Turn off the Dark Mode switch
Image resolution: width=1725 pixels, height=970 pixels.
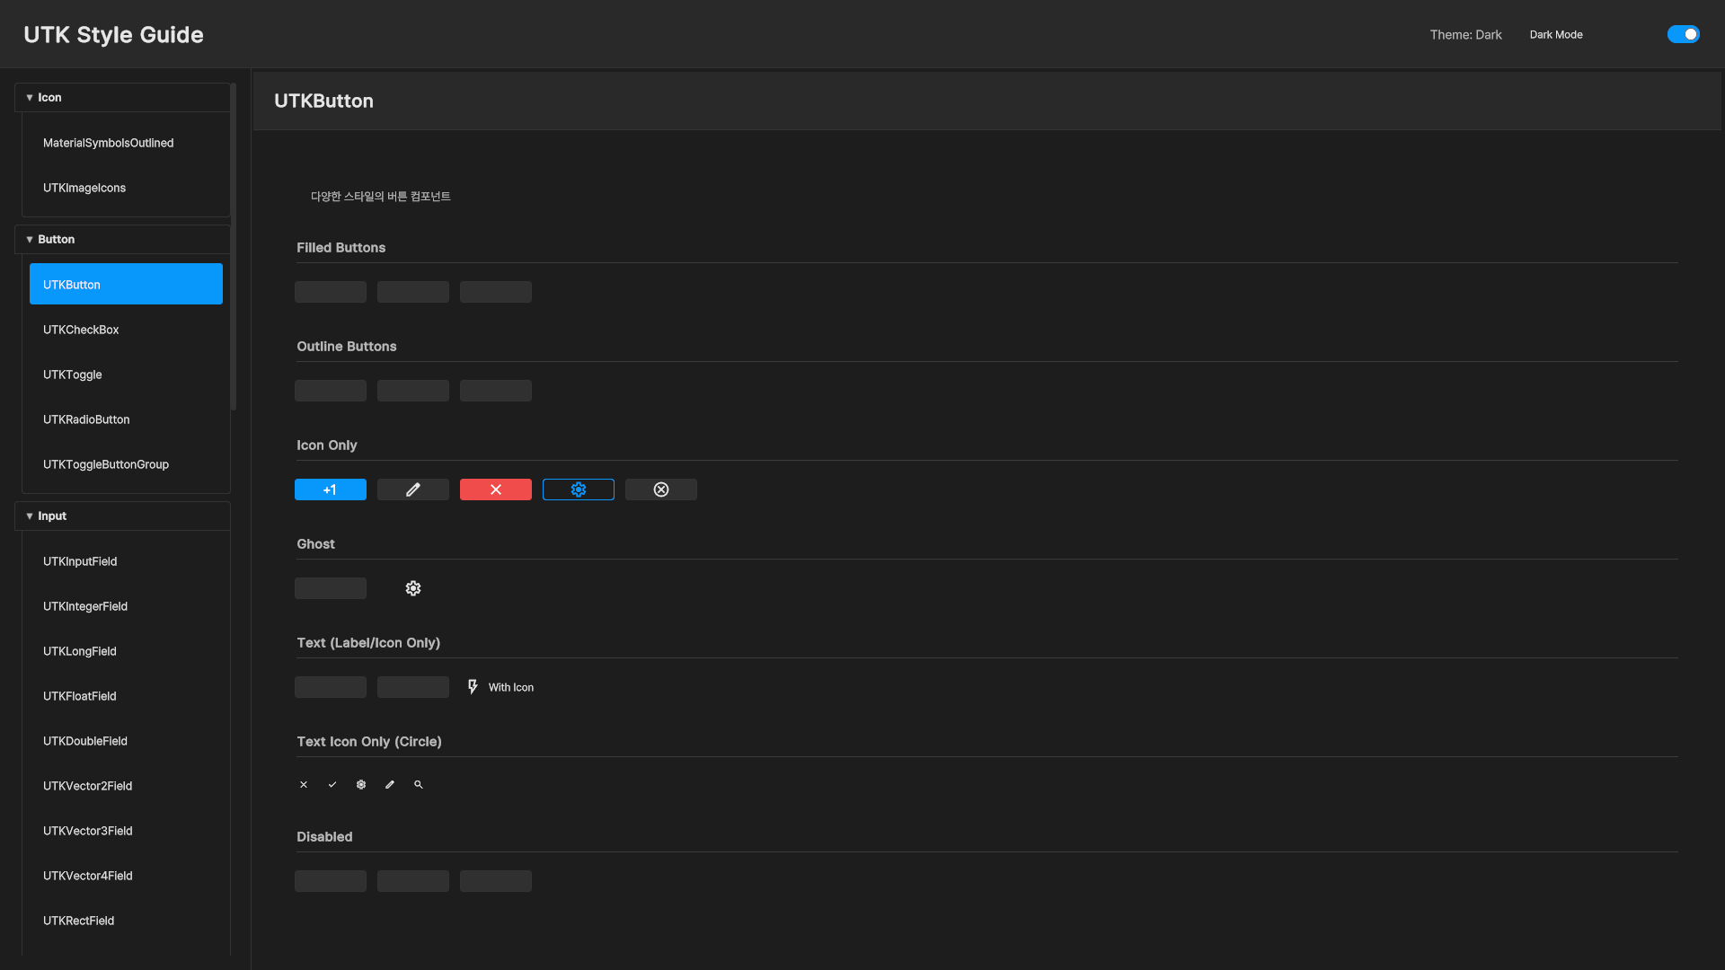(x=1683, y=34)
